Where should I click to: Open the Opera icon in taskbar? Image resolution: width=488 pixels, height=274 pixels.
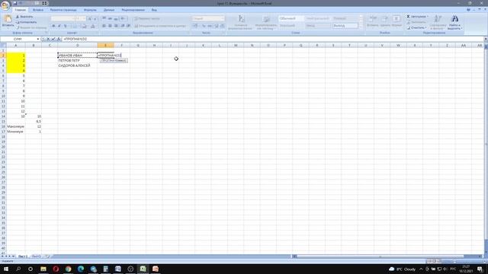tap(56, 269)
